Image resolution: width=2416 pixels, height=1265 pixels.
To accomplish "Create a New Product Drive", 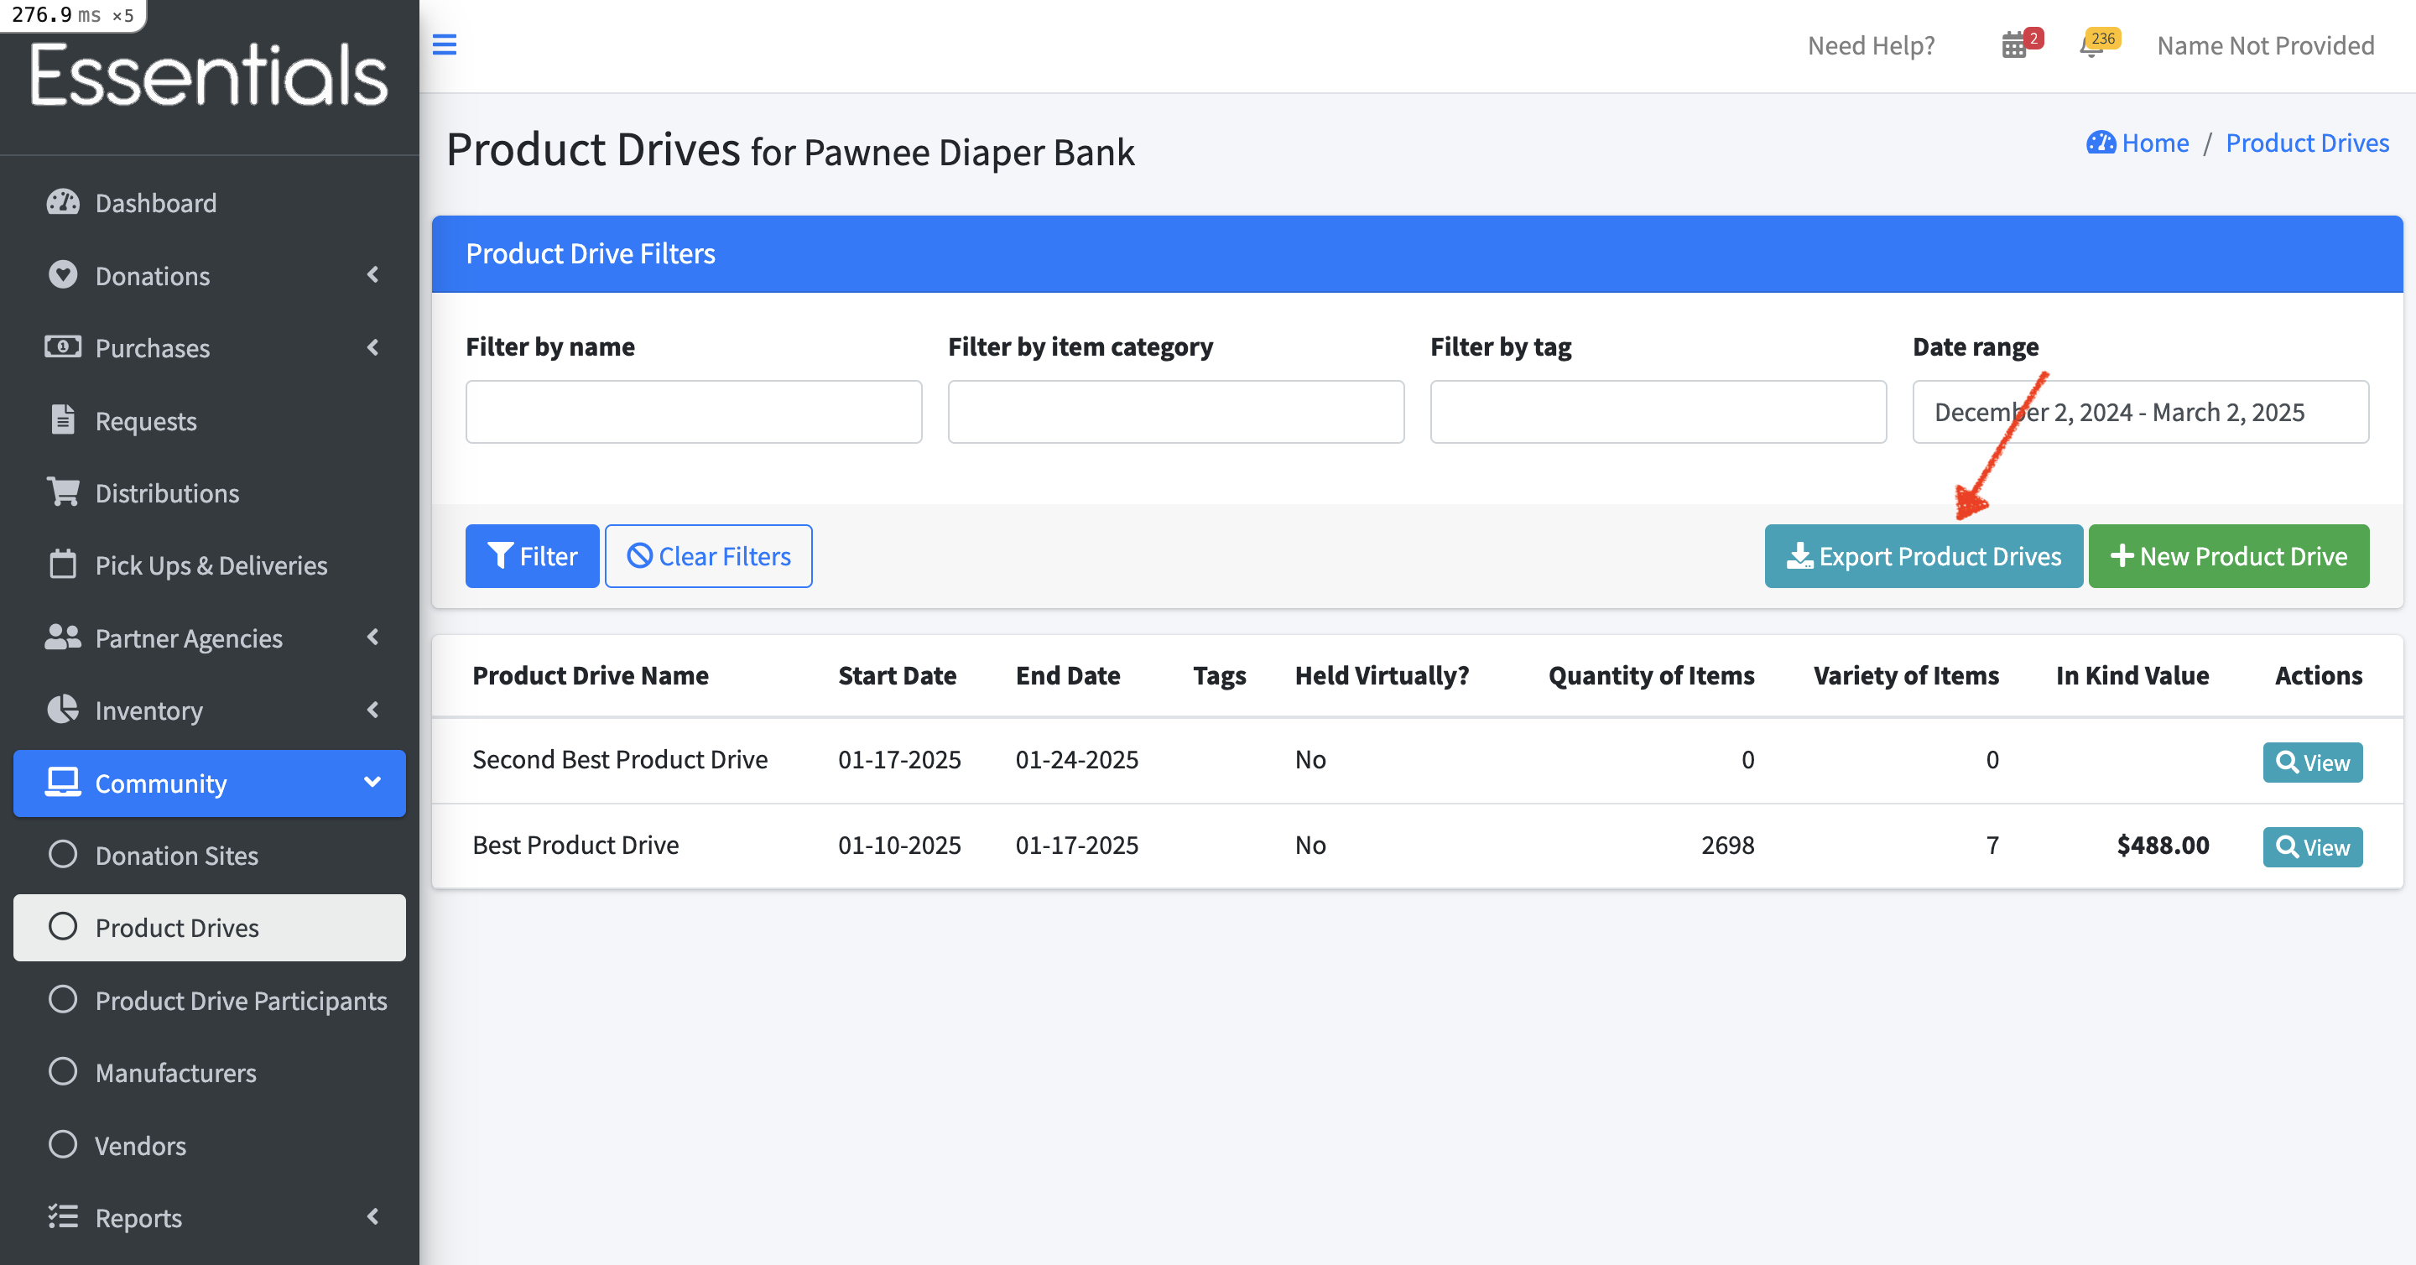I will click(x=2228, y=556).
